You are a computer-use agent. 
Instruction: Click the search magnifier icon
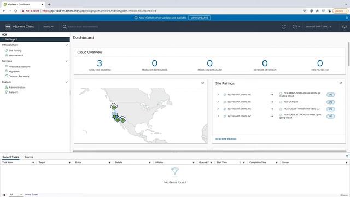(x=65, y=27)
